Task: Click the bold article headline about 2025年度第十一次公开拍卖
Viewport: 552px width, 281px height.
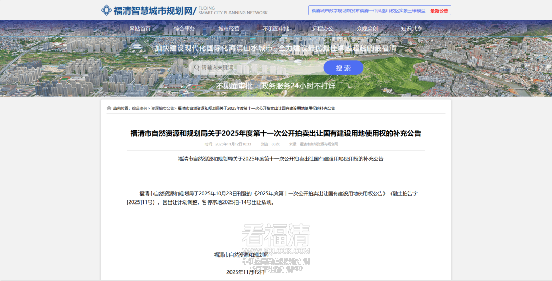Action: [x=276, y=133]
